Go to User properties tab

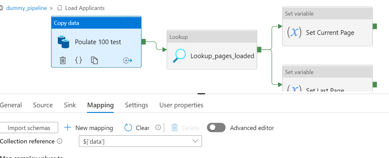pyautogui.click(x=181, y=105)
